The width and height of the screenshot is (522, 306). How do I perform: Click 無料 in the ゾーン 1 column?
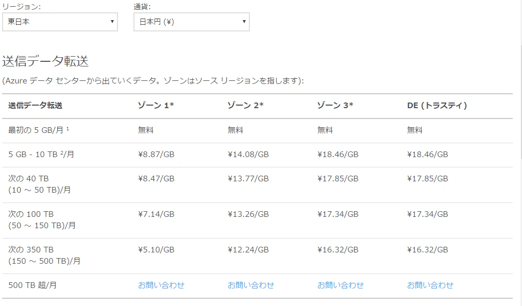click(x=146, y=130)
